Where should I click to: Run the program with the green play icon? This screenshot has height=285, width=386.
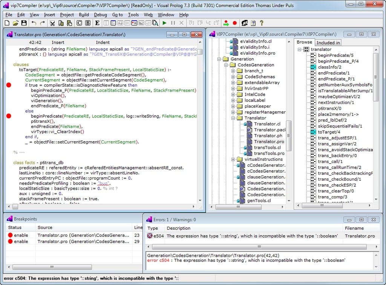pyautogui.click(x=164, y=23)
